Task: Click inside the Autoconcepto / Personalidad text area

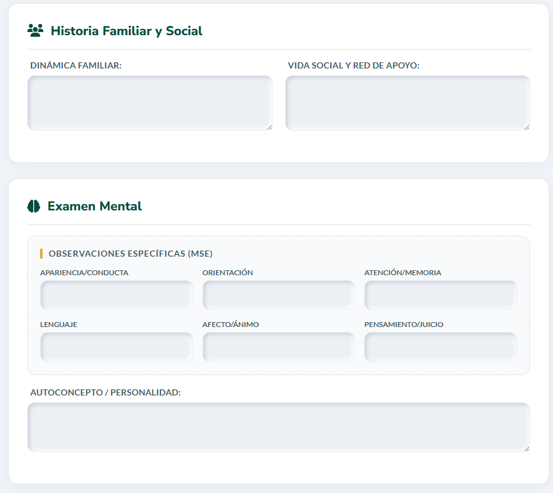Action: point(278,428)
